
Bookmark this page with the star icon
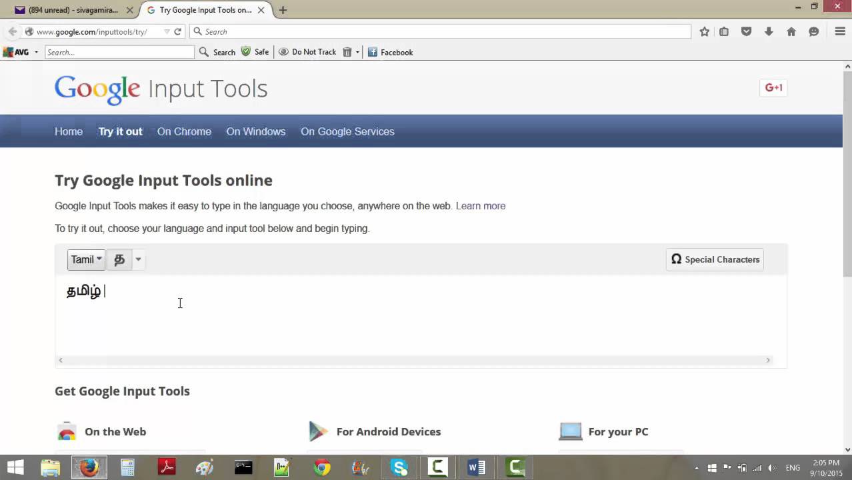click(705, 31)
